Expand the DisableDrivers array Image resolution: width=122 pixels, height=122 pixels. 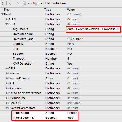point(7,78)
